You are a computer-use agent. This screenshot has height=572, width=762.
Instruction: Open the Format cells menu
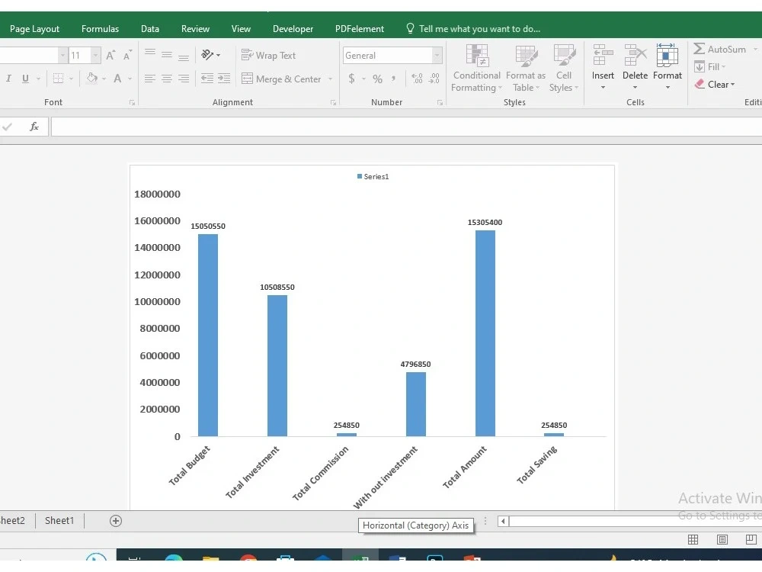click(x=668, y=68)
